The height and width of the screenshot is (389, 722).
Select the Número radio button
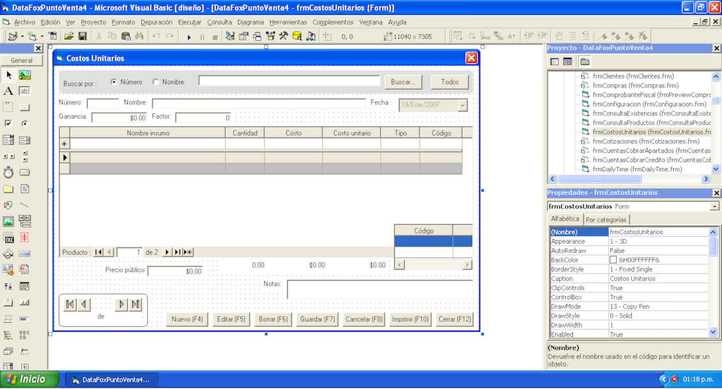tap(114, 82)
